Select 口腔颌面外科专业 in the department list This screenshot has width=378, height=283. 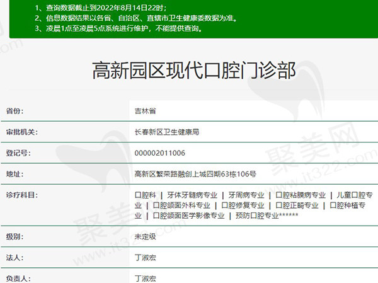coord(181,205)
